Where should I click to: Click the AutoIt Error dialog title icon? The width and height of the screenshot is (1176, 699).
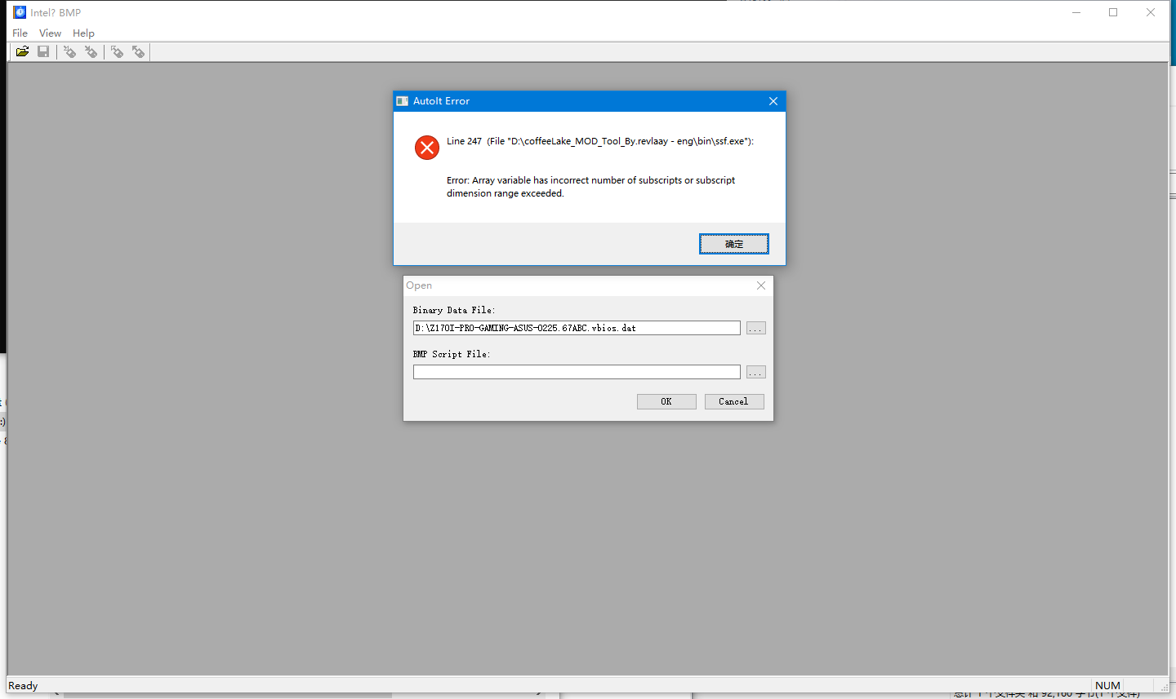[403, 101]
